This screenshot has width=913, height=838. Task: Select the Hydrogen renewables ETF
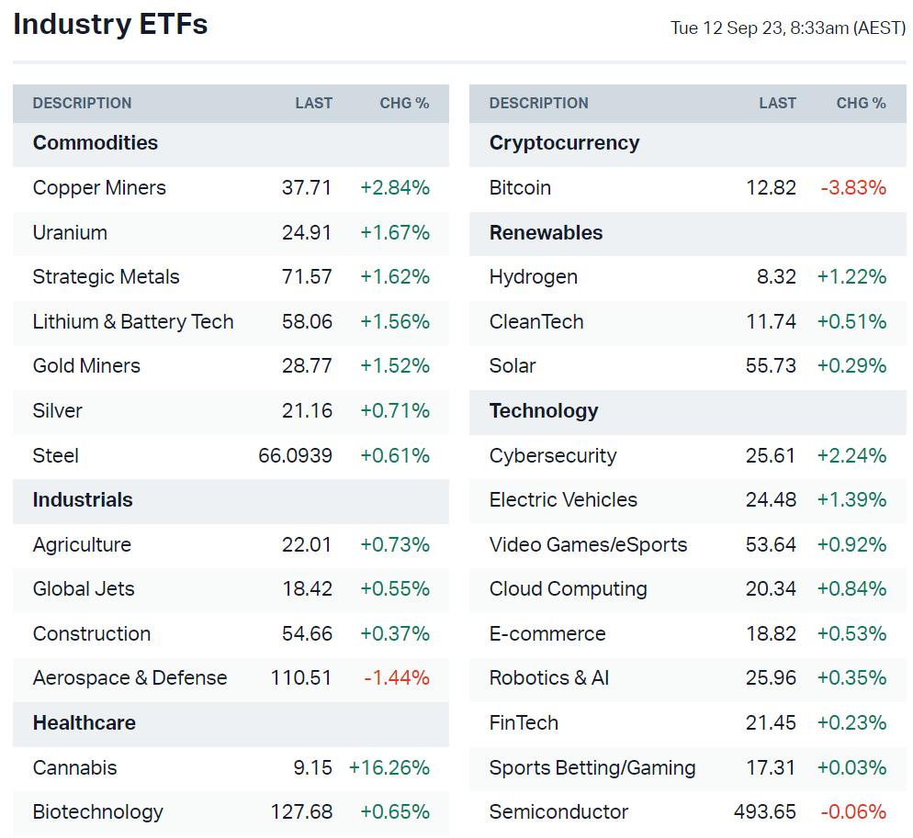click(x=534, y=277)
